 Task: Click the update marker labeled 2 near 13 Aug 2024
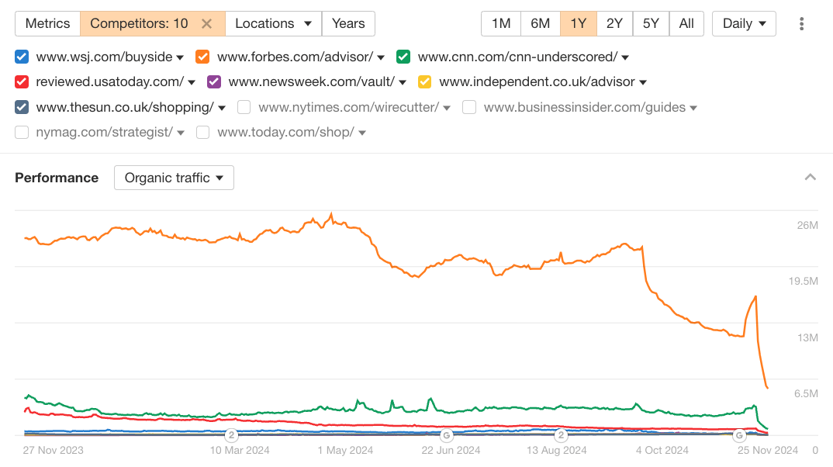[x=561, y=434]
